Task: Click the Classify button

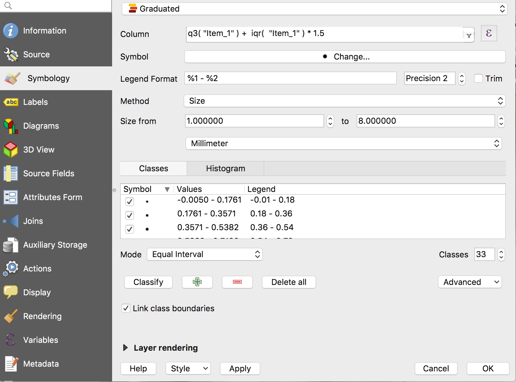Action: click(x=148, y=282)
